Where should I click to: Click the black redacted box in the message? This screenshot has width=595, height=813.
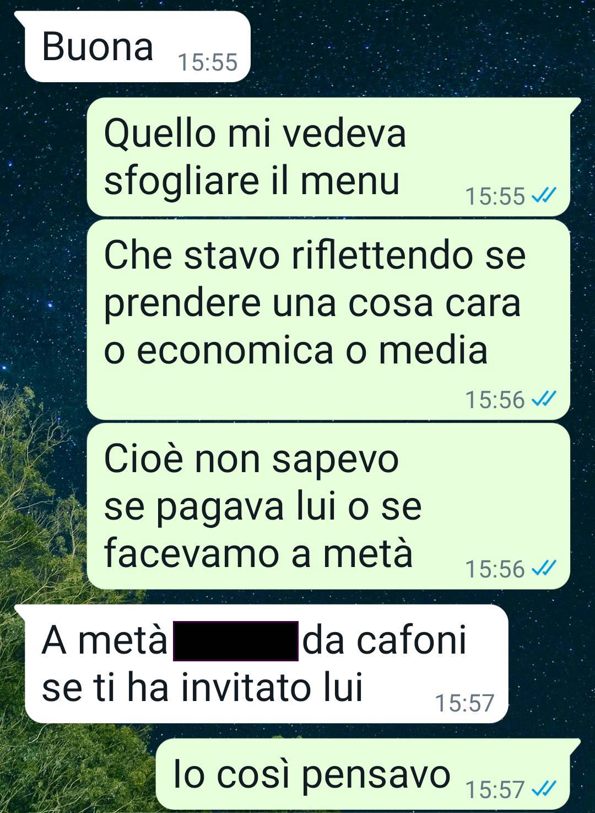[x=236, y=641]
